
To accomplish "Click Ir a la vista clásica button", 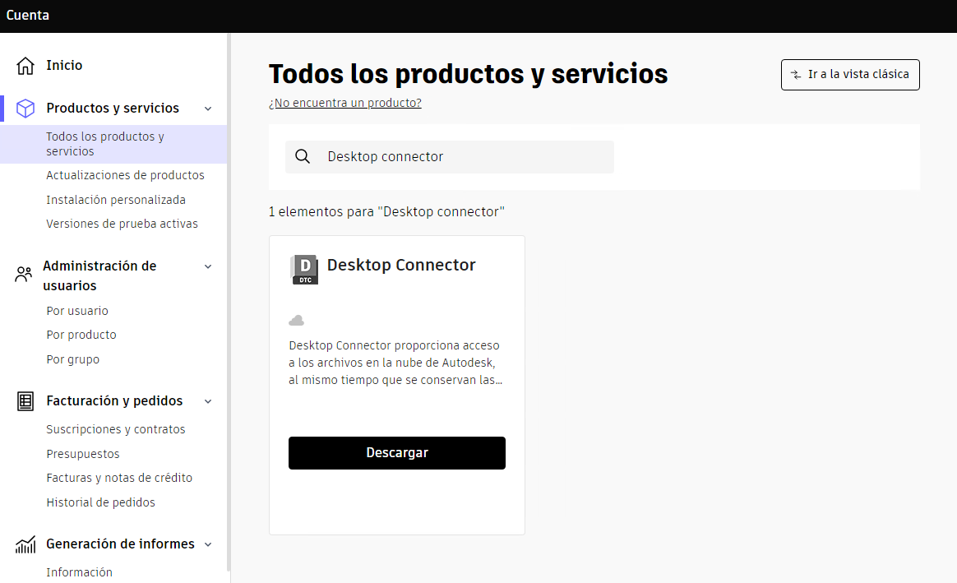I will (x=850, y=75).
